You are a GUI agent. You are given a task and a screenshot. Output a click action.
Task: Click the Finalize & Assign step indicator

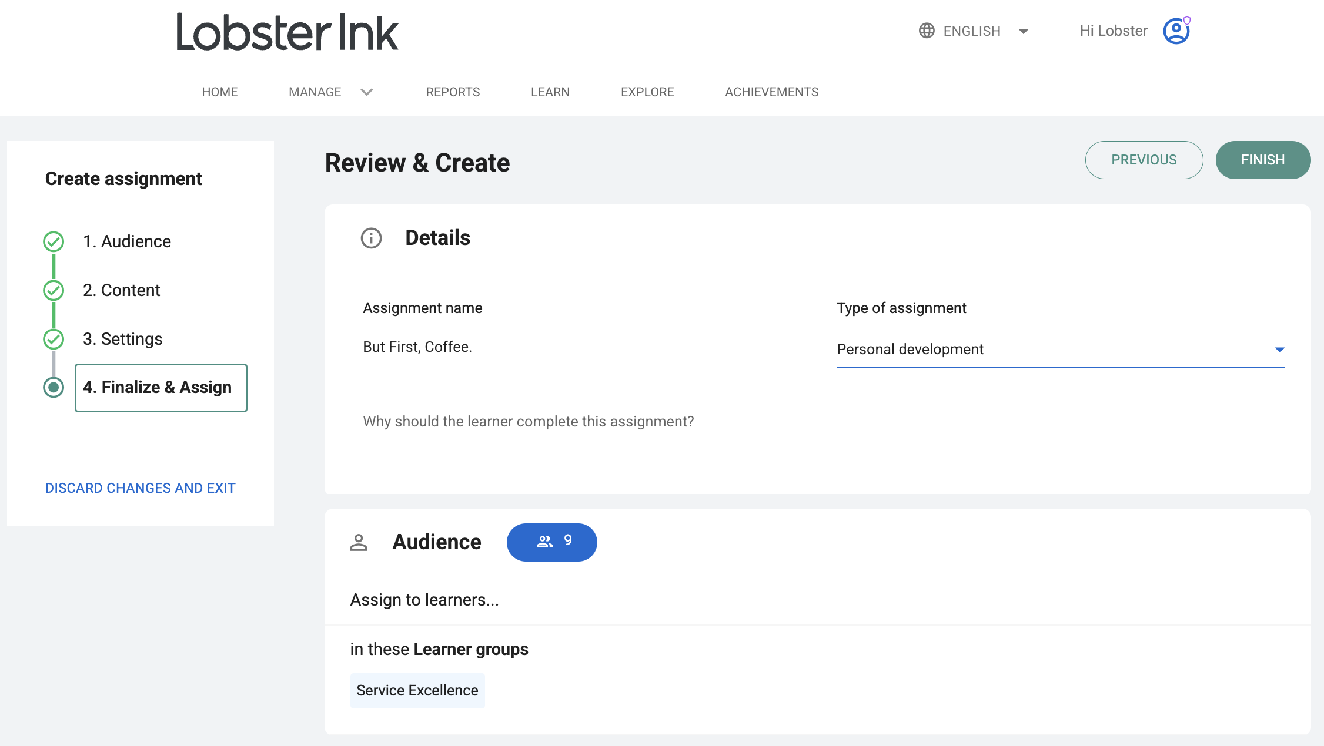(x=54, y=387)
